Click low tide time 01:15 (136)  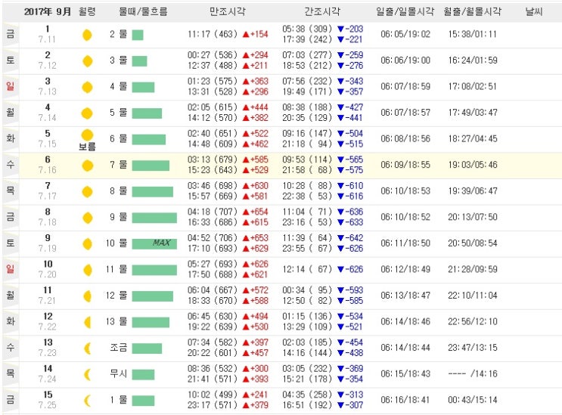pos(308,317)
